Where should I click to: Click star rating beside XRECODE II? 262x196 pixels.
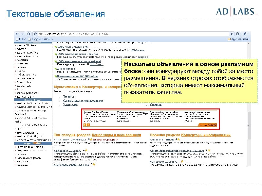178,139
